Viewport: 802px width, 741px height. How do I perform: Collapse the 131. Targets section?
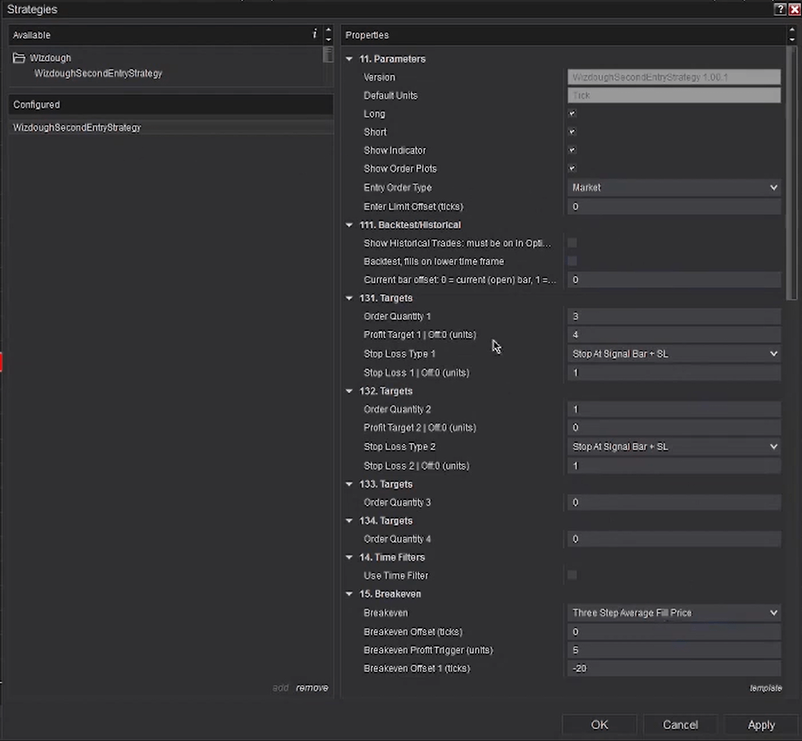pyautogui.click(x=350, y=298)
